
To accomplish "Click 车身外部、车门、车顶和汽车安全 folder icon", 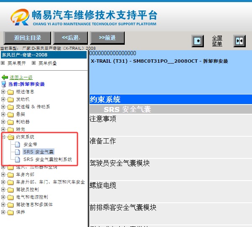I will pos(10,182).
